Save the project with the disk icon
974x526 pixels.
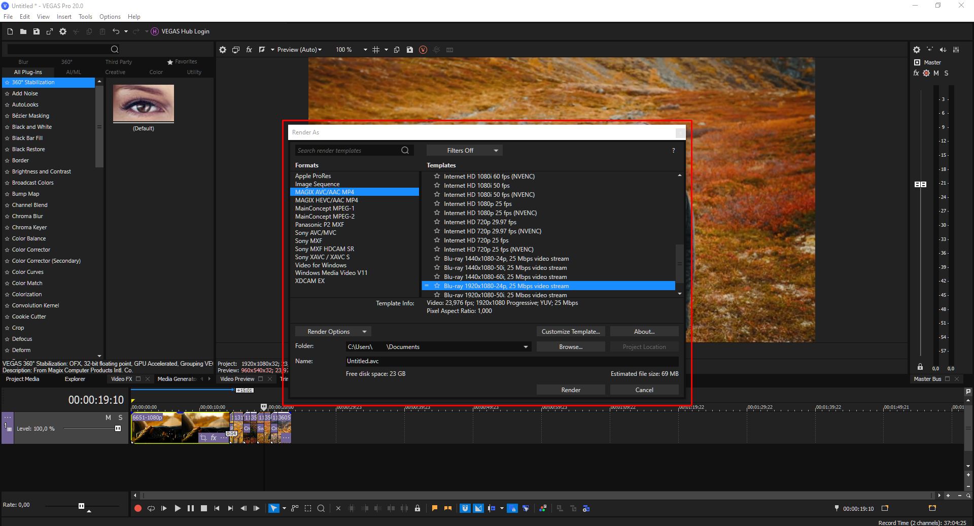point(37,31)
